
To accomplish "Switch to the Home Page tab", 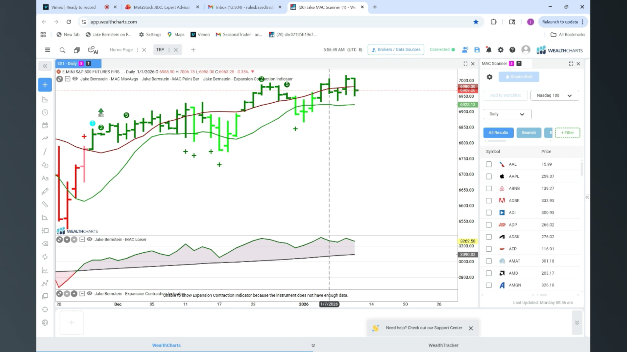I will pos(121,50).
